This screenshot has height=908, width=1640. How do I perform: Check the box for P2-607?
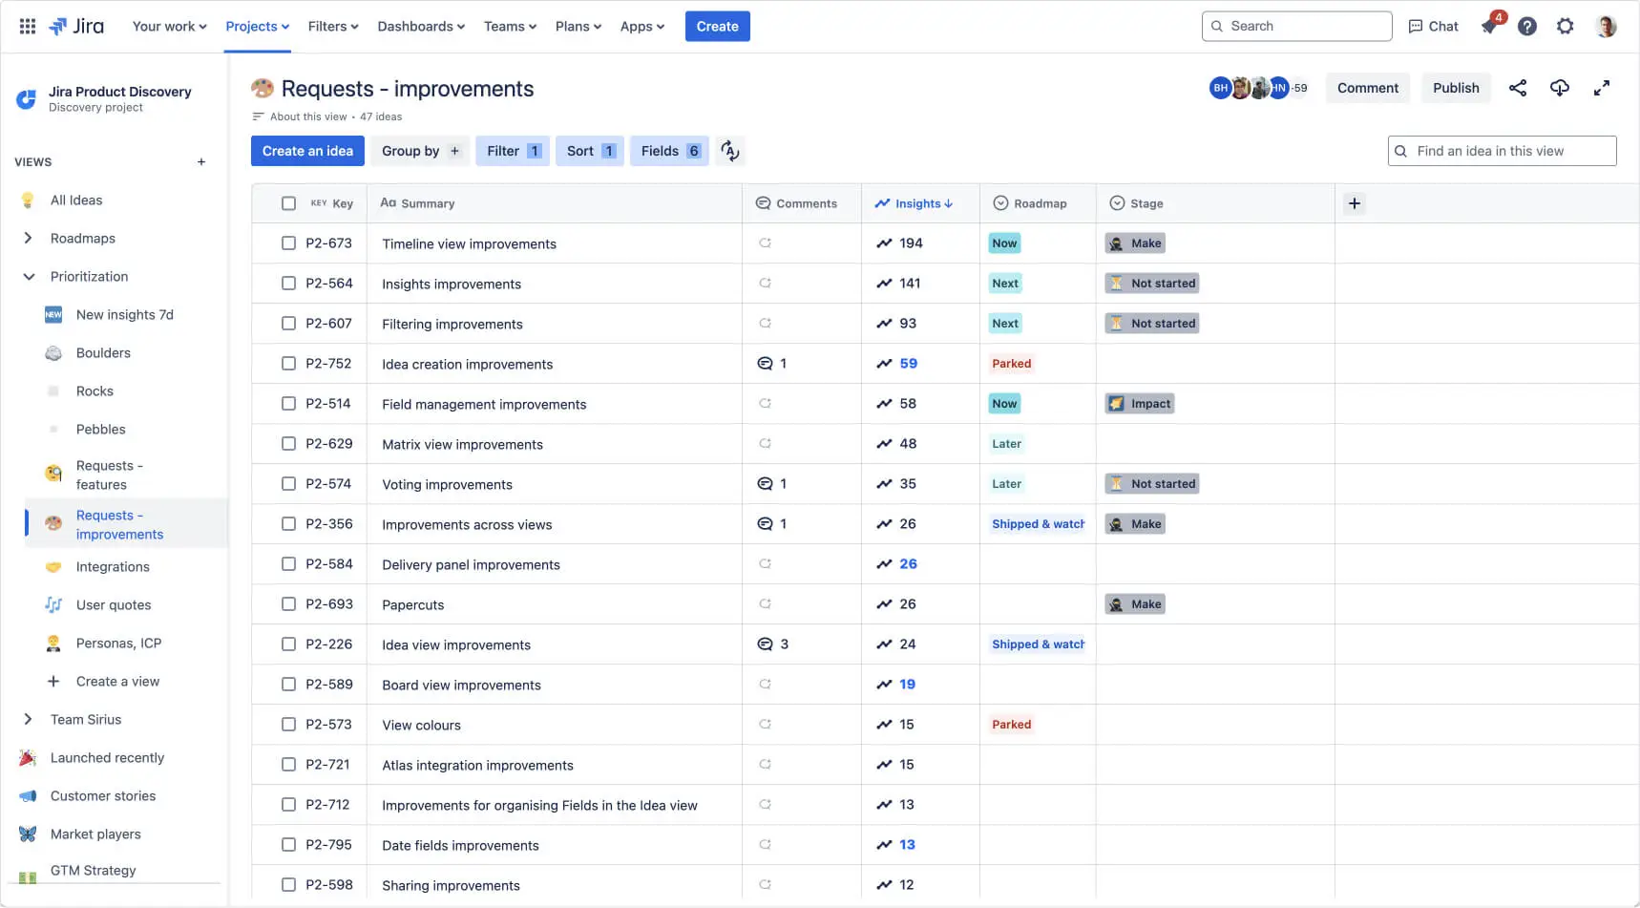click(x=288, y=324)
